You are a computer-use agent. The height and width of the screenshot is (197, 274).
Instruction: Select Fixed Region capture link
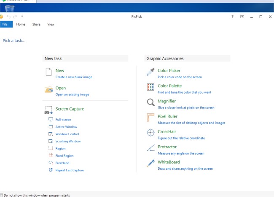click(64, 156)
